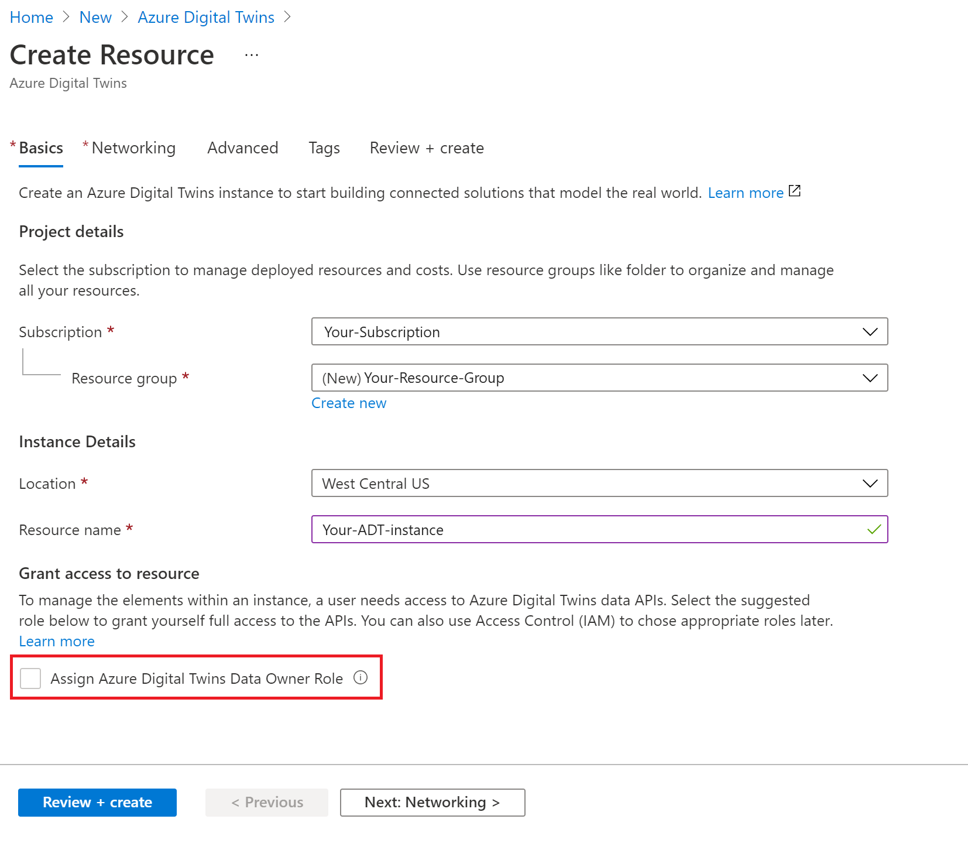Image resolution: width=968 pixels, height=843 pixels.
Task: Click the Location field label
Action: click(47, 484)
